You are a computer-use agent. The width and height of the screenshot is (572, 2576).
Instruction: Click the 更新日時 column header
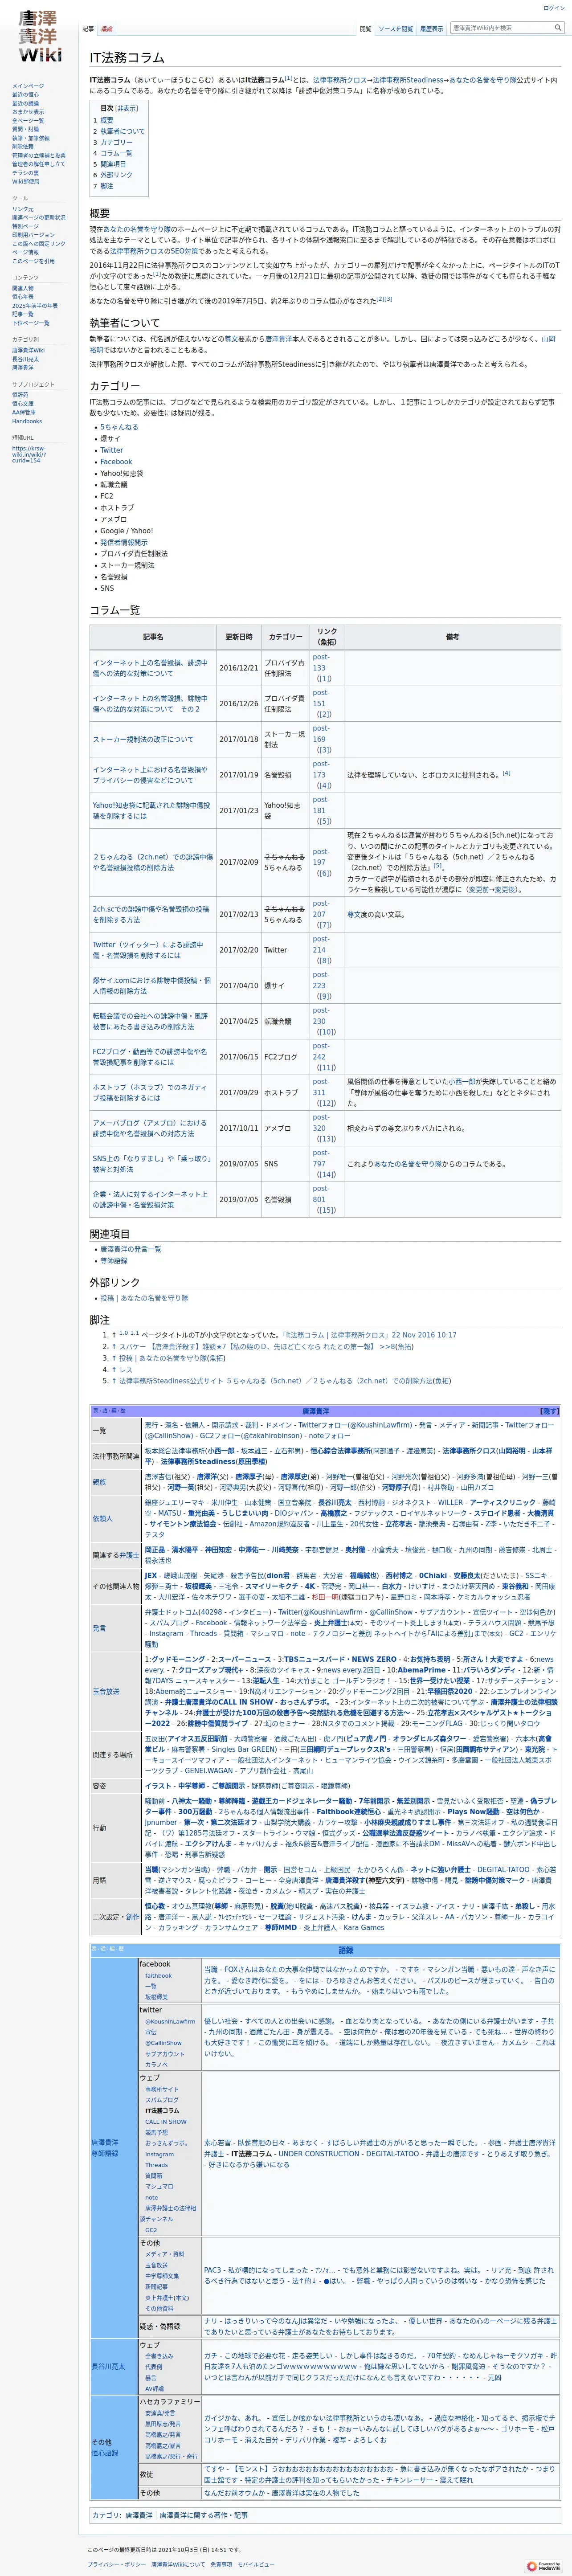tap(239, 636)
